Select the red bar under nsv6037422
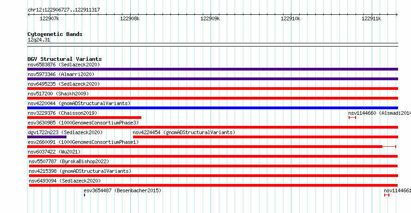 [212, 156]
